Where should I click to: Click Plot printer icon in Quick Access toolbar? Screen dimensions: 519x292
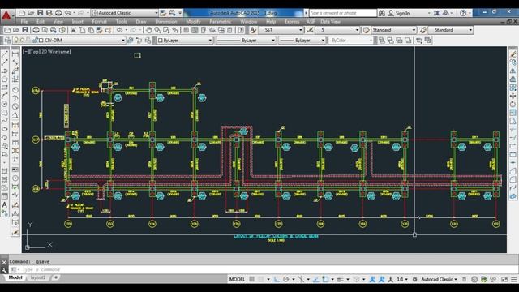(x=58, y=13)
